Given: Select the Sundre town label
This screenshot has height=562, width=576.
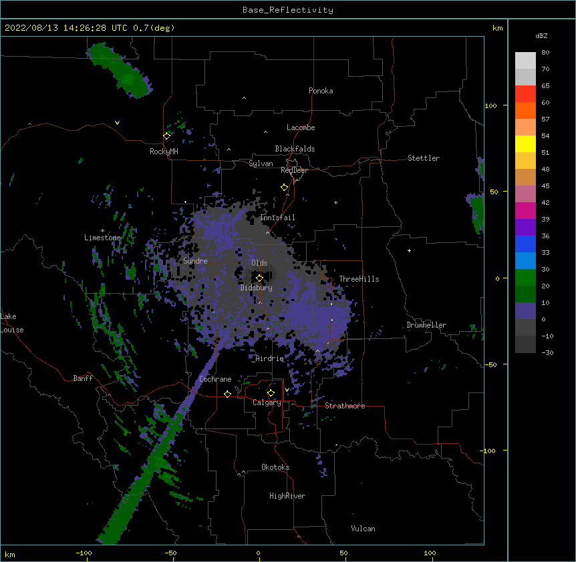Looking at the screenshot, I should [195, 261].
